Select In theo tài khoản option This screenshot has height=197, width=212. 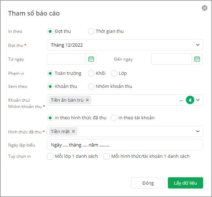point(114,118)
